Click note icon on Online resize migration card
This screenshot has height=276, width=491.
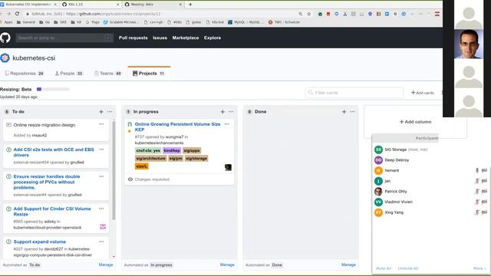pos(8,125)
